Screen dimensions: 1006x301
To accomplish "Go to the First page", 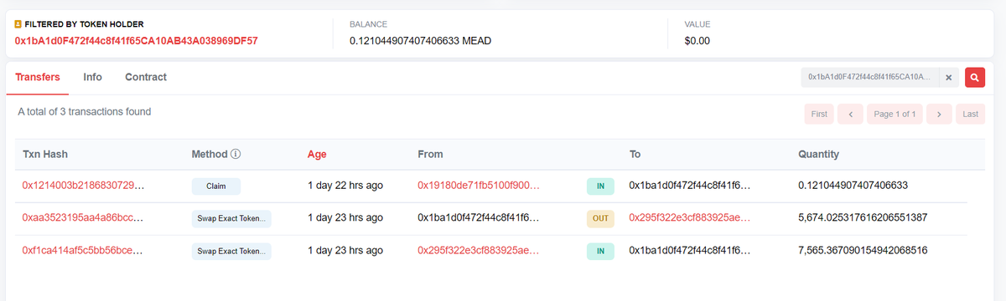I will tap(819, 114).
